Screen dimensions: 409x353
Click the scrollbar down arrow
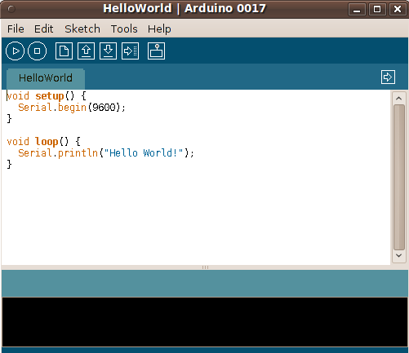pos(399,255)
